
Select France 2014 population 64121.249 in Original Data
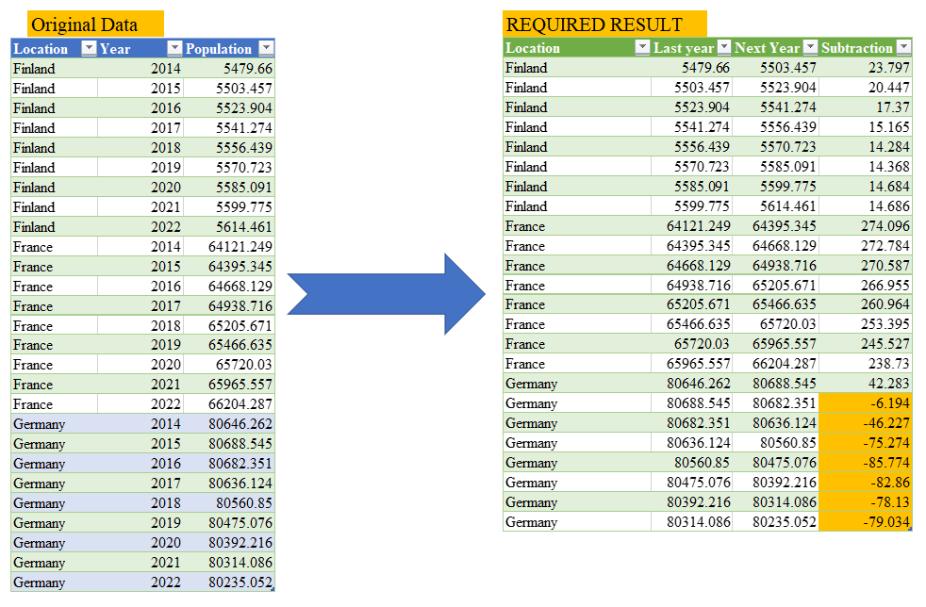(x=229, y=247)
